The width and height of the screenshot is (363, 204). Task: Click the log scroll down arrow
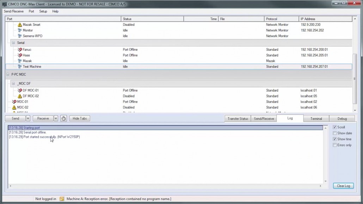tap(326, 181)
